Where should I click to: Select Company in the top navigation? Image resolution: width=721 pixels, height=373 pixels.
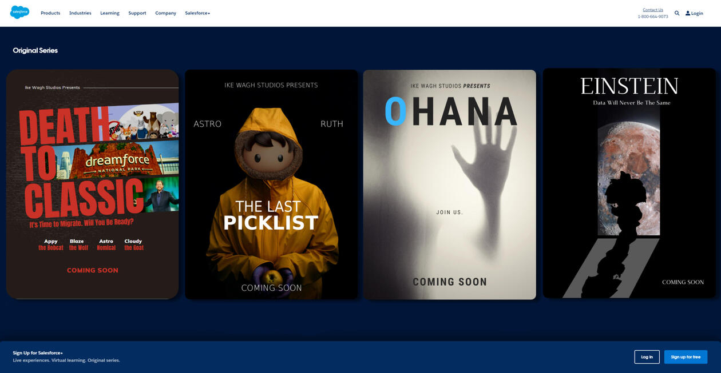pyautogui.click(x=165, y=13)
